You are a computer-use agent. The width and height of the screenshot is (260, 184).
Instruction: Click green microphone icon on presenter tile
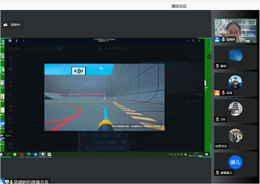pos(223,40)
